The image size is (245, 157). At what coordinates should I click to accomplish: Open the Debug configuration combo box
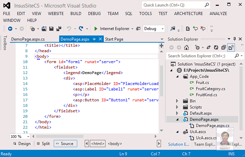click(154, 29)
